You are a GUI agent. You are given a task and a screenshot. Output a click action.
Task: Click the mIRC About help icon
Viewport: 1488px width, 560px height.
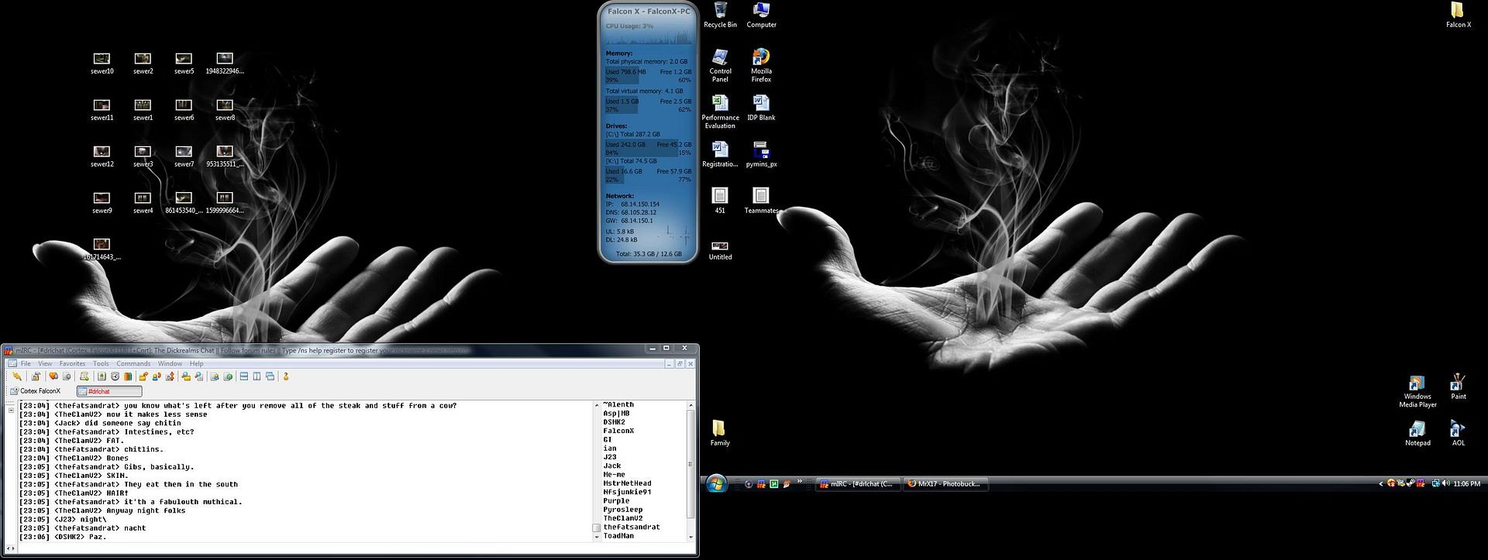pos(286,376)
